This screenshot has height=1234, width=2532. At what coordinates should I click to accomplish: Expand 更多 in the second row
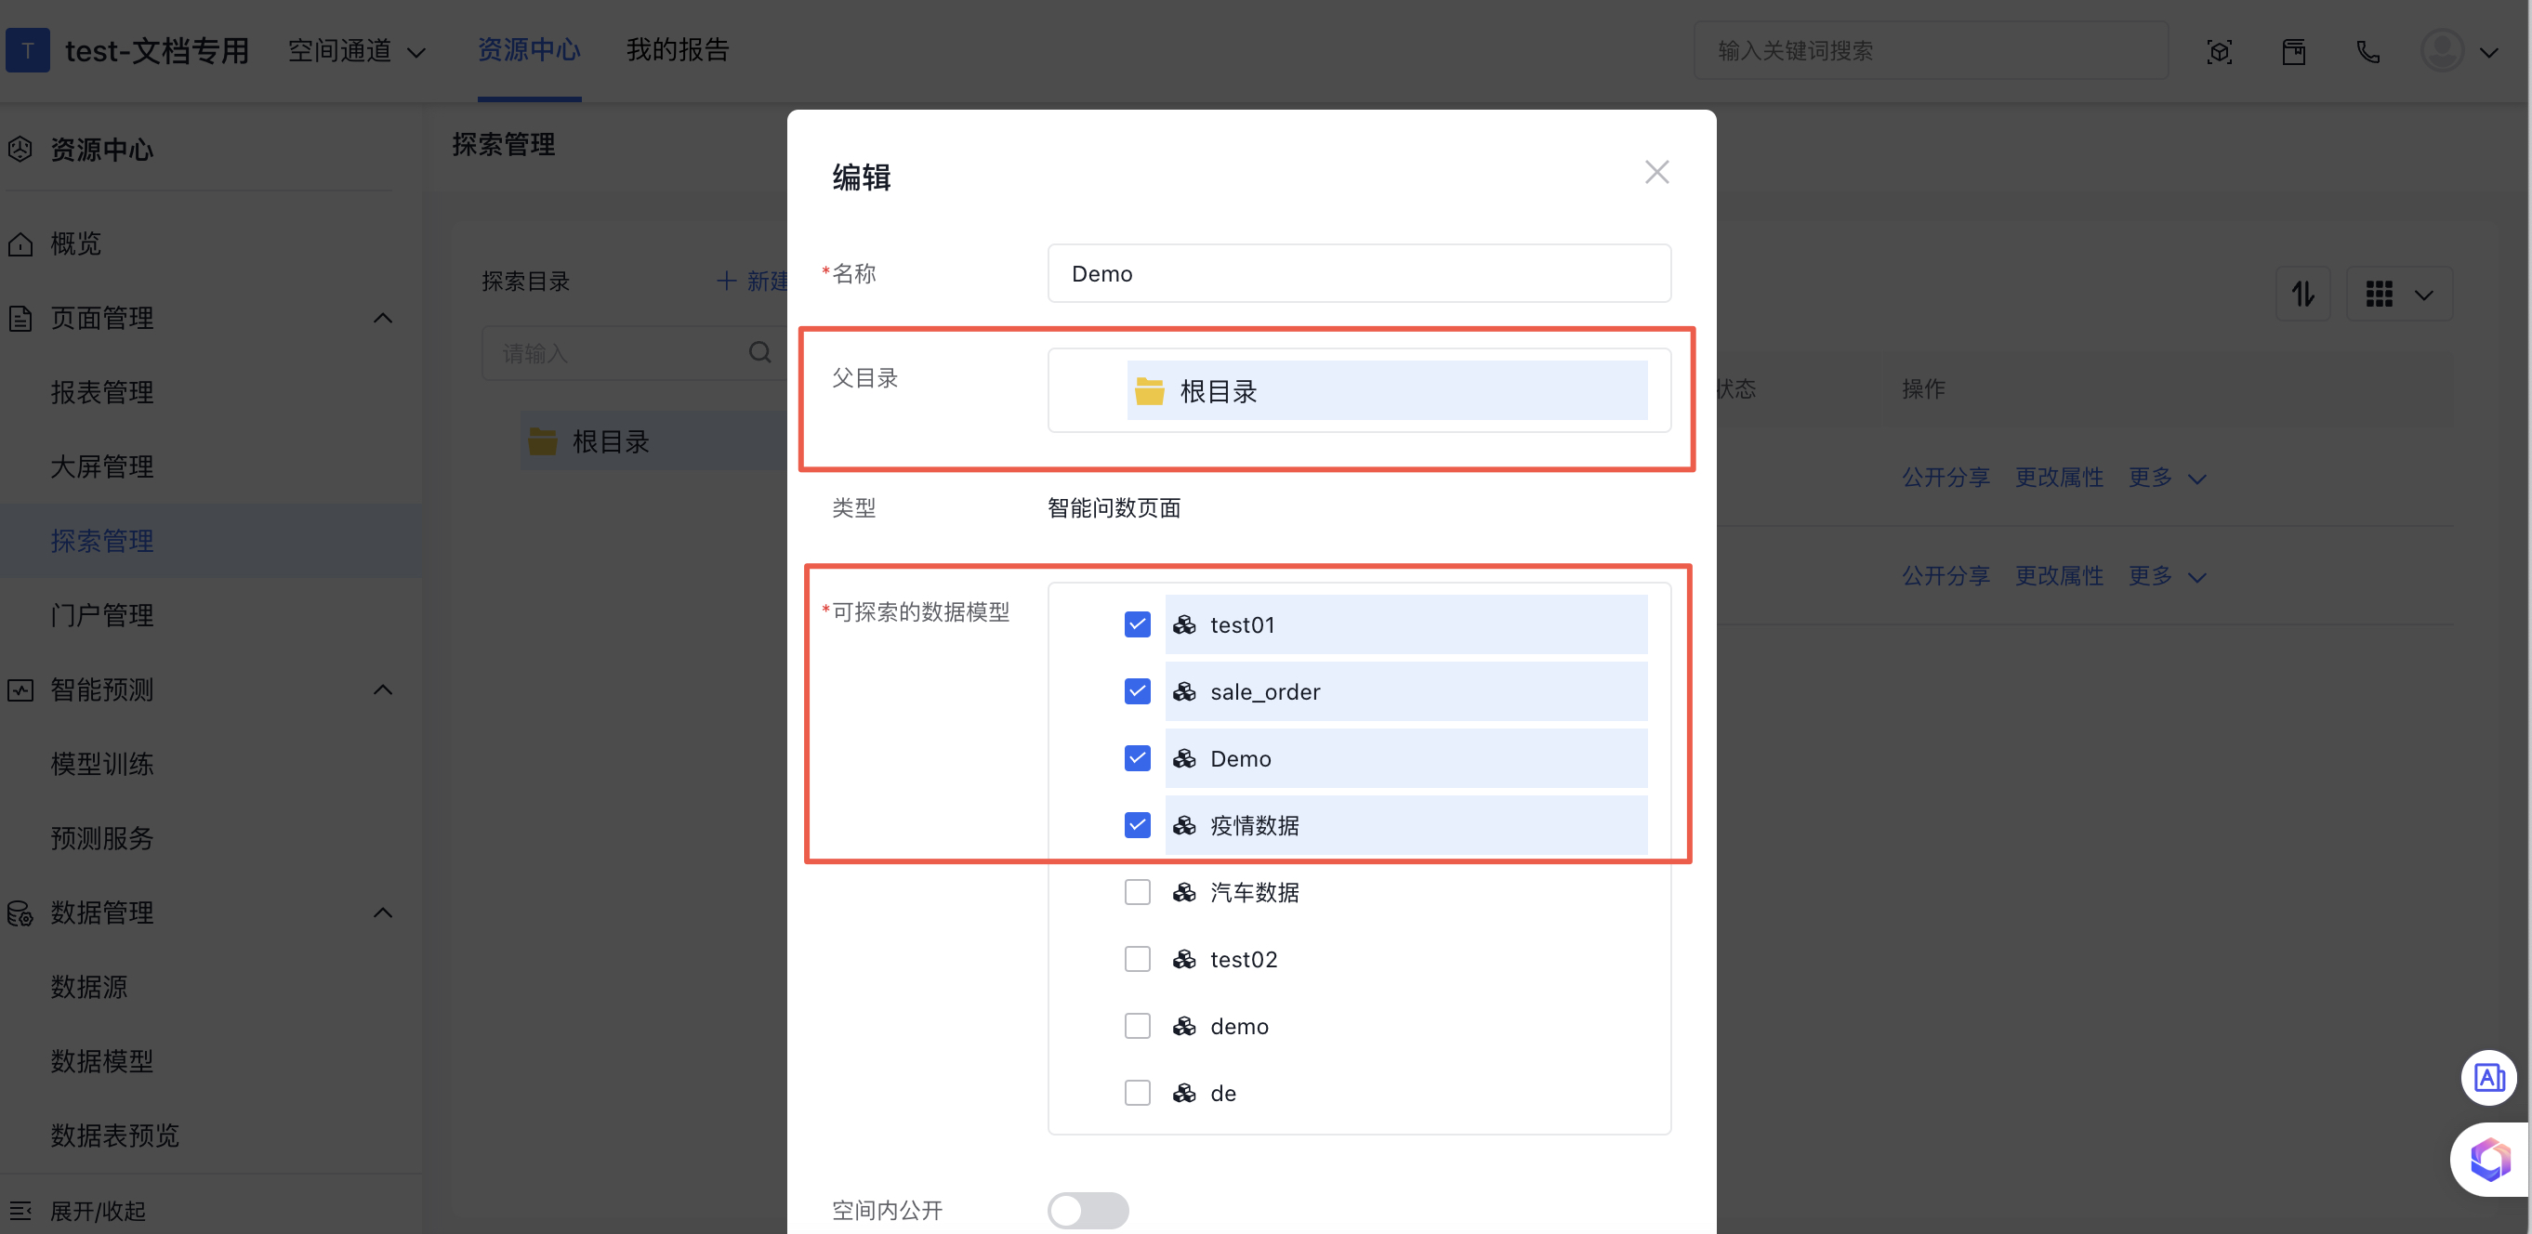[x=2168, y=576]
